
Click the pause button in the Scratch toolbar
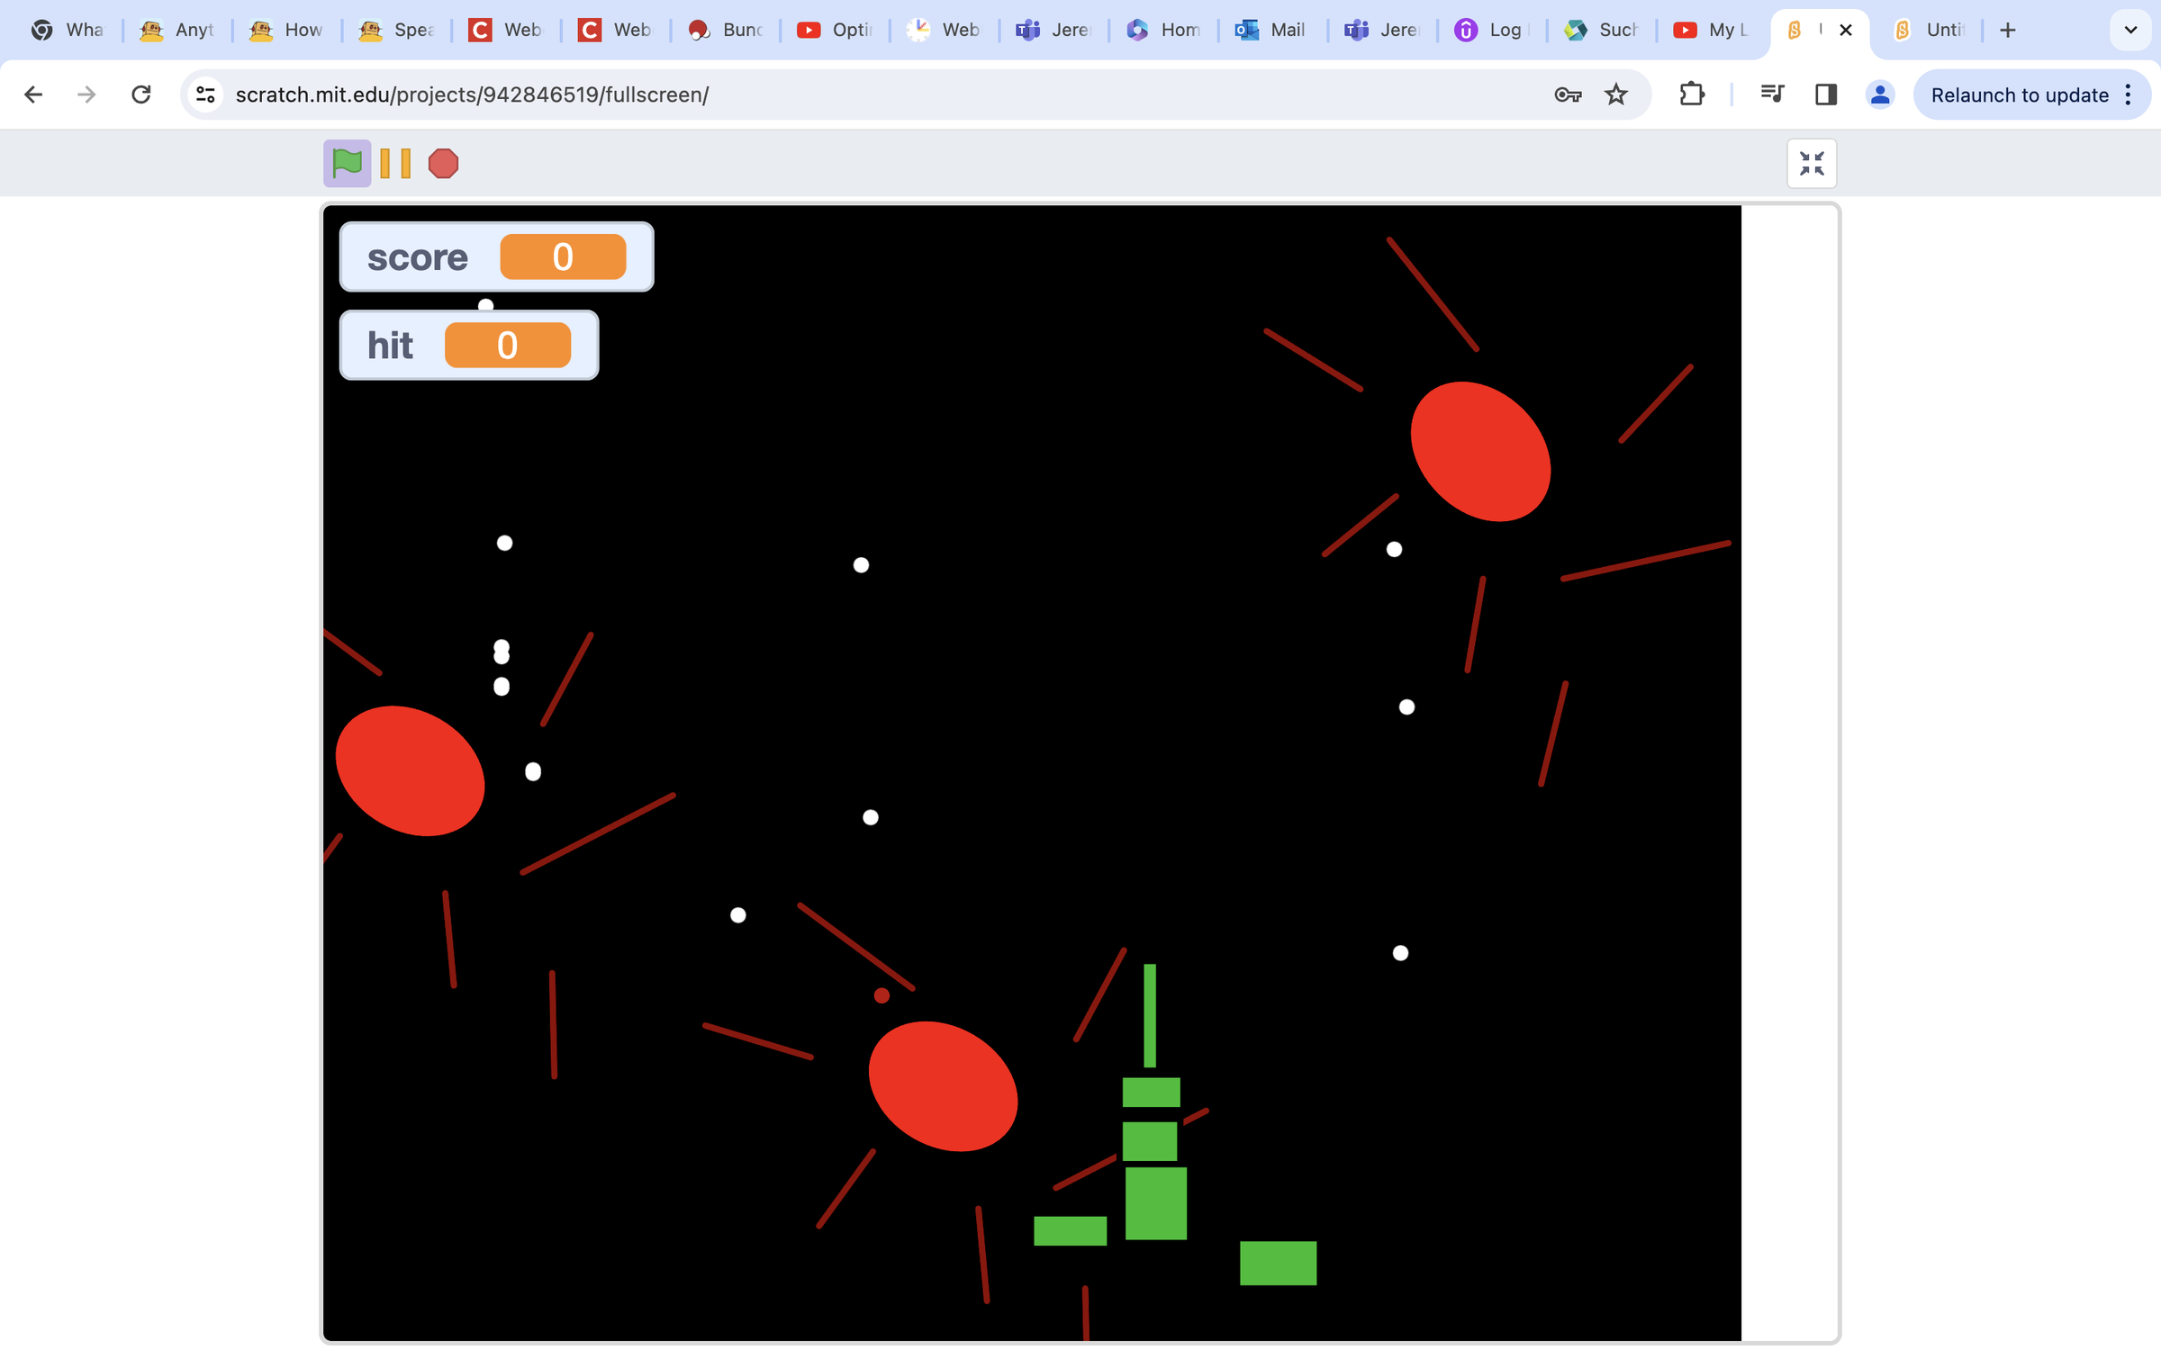coord(394,163)
